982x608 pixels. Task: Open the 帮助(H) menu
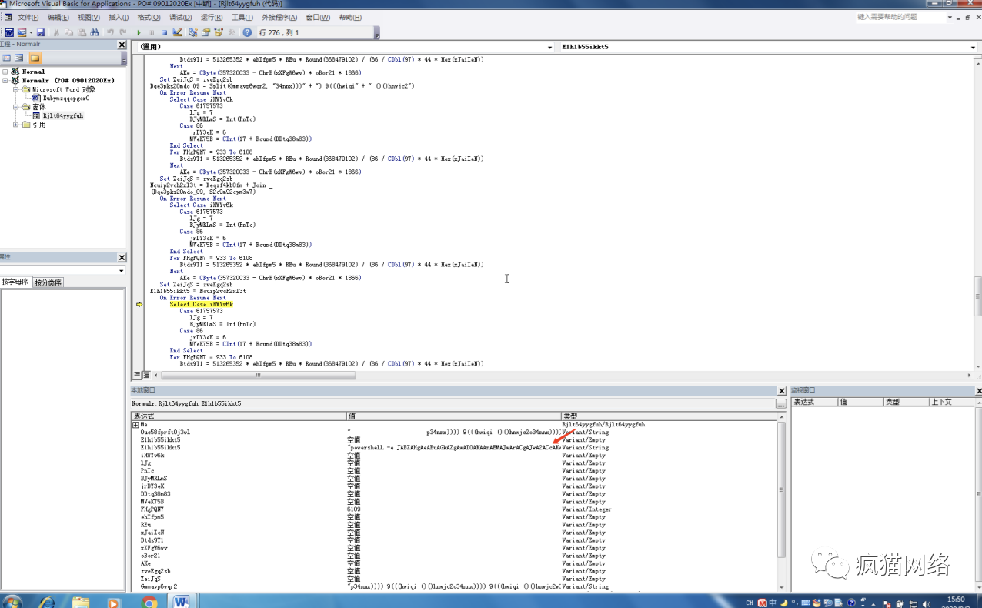pos(350,18)
